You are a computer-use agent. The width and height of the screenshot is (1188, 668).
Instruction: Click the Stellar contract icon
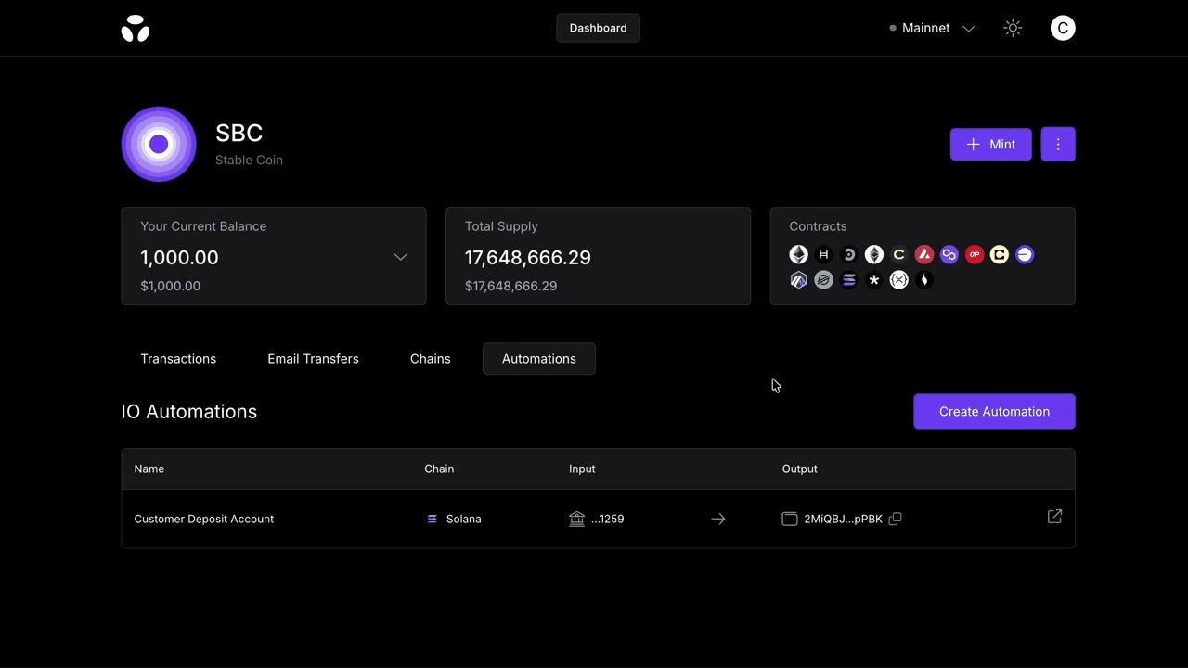click(823, 279)
